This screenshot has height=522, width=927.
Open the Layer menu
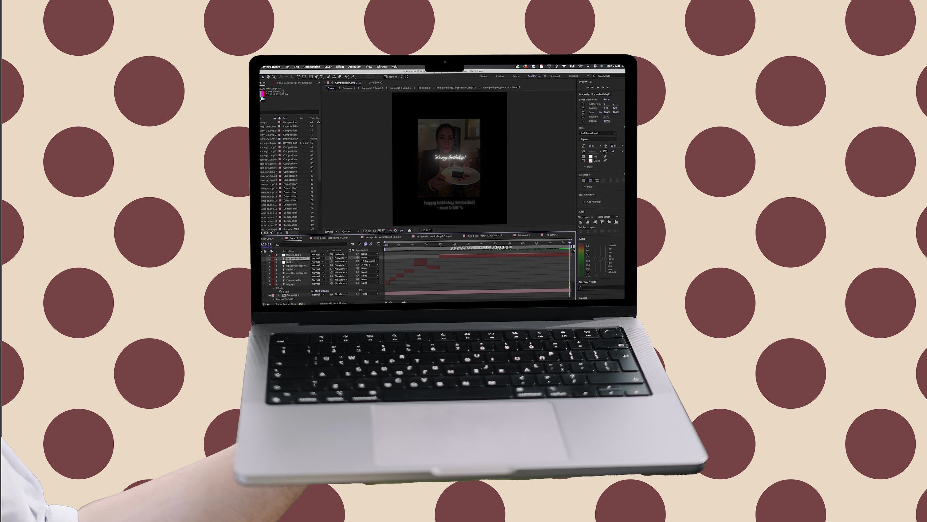(328, 67)
